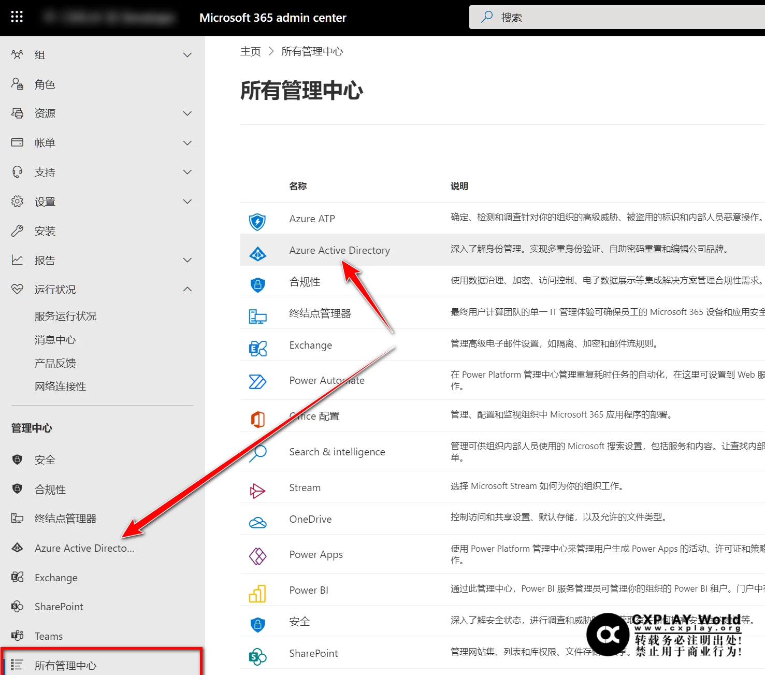Expand the 帐单 section chevron
The height and width of the screenshot is (675, 765).
(187, 142)
